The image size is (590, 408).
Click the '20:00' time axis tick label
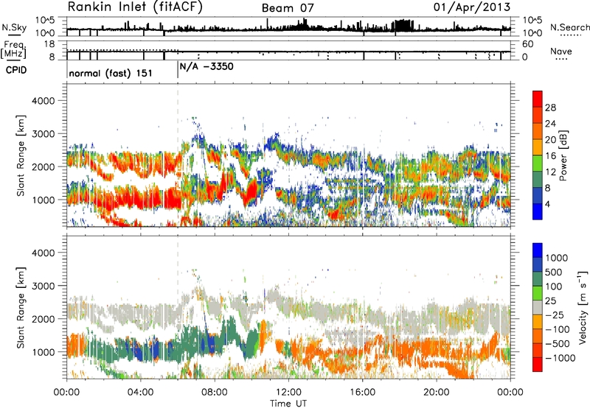tap(437, 393)
